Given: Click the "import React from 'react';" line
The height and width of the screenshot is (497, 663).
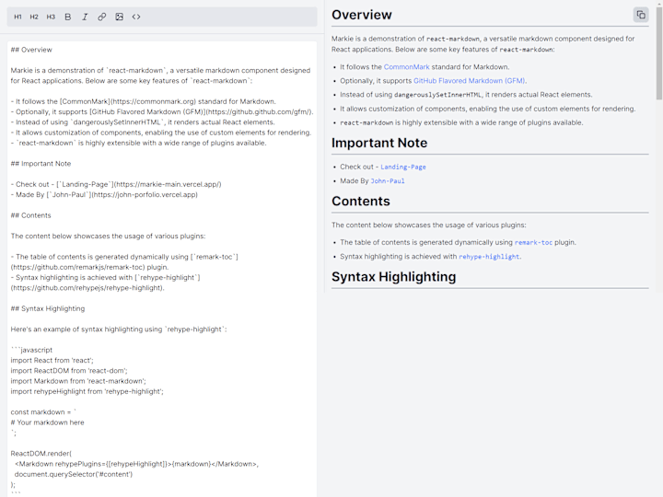Looking at the screenshot, I should pyautogui.click(x=52, y=361).
